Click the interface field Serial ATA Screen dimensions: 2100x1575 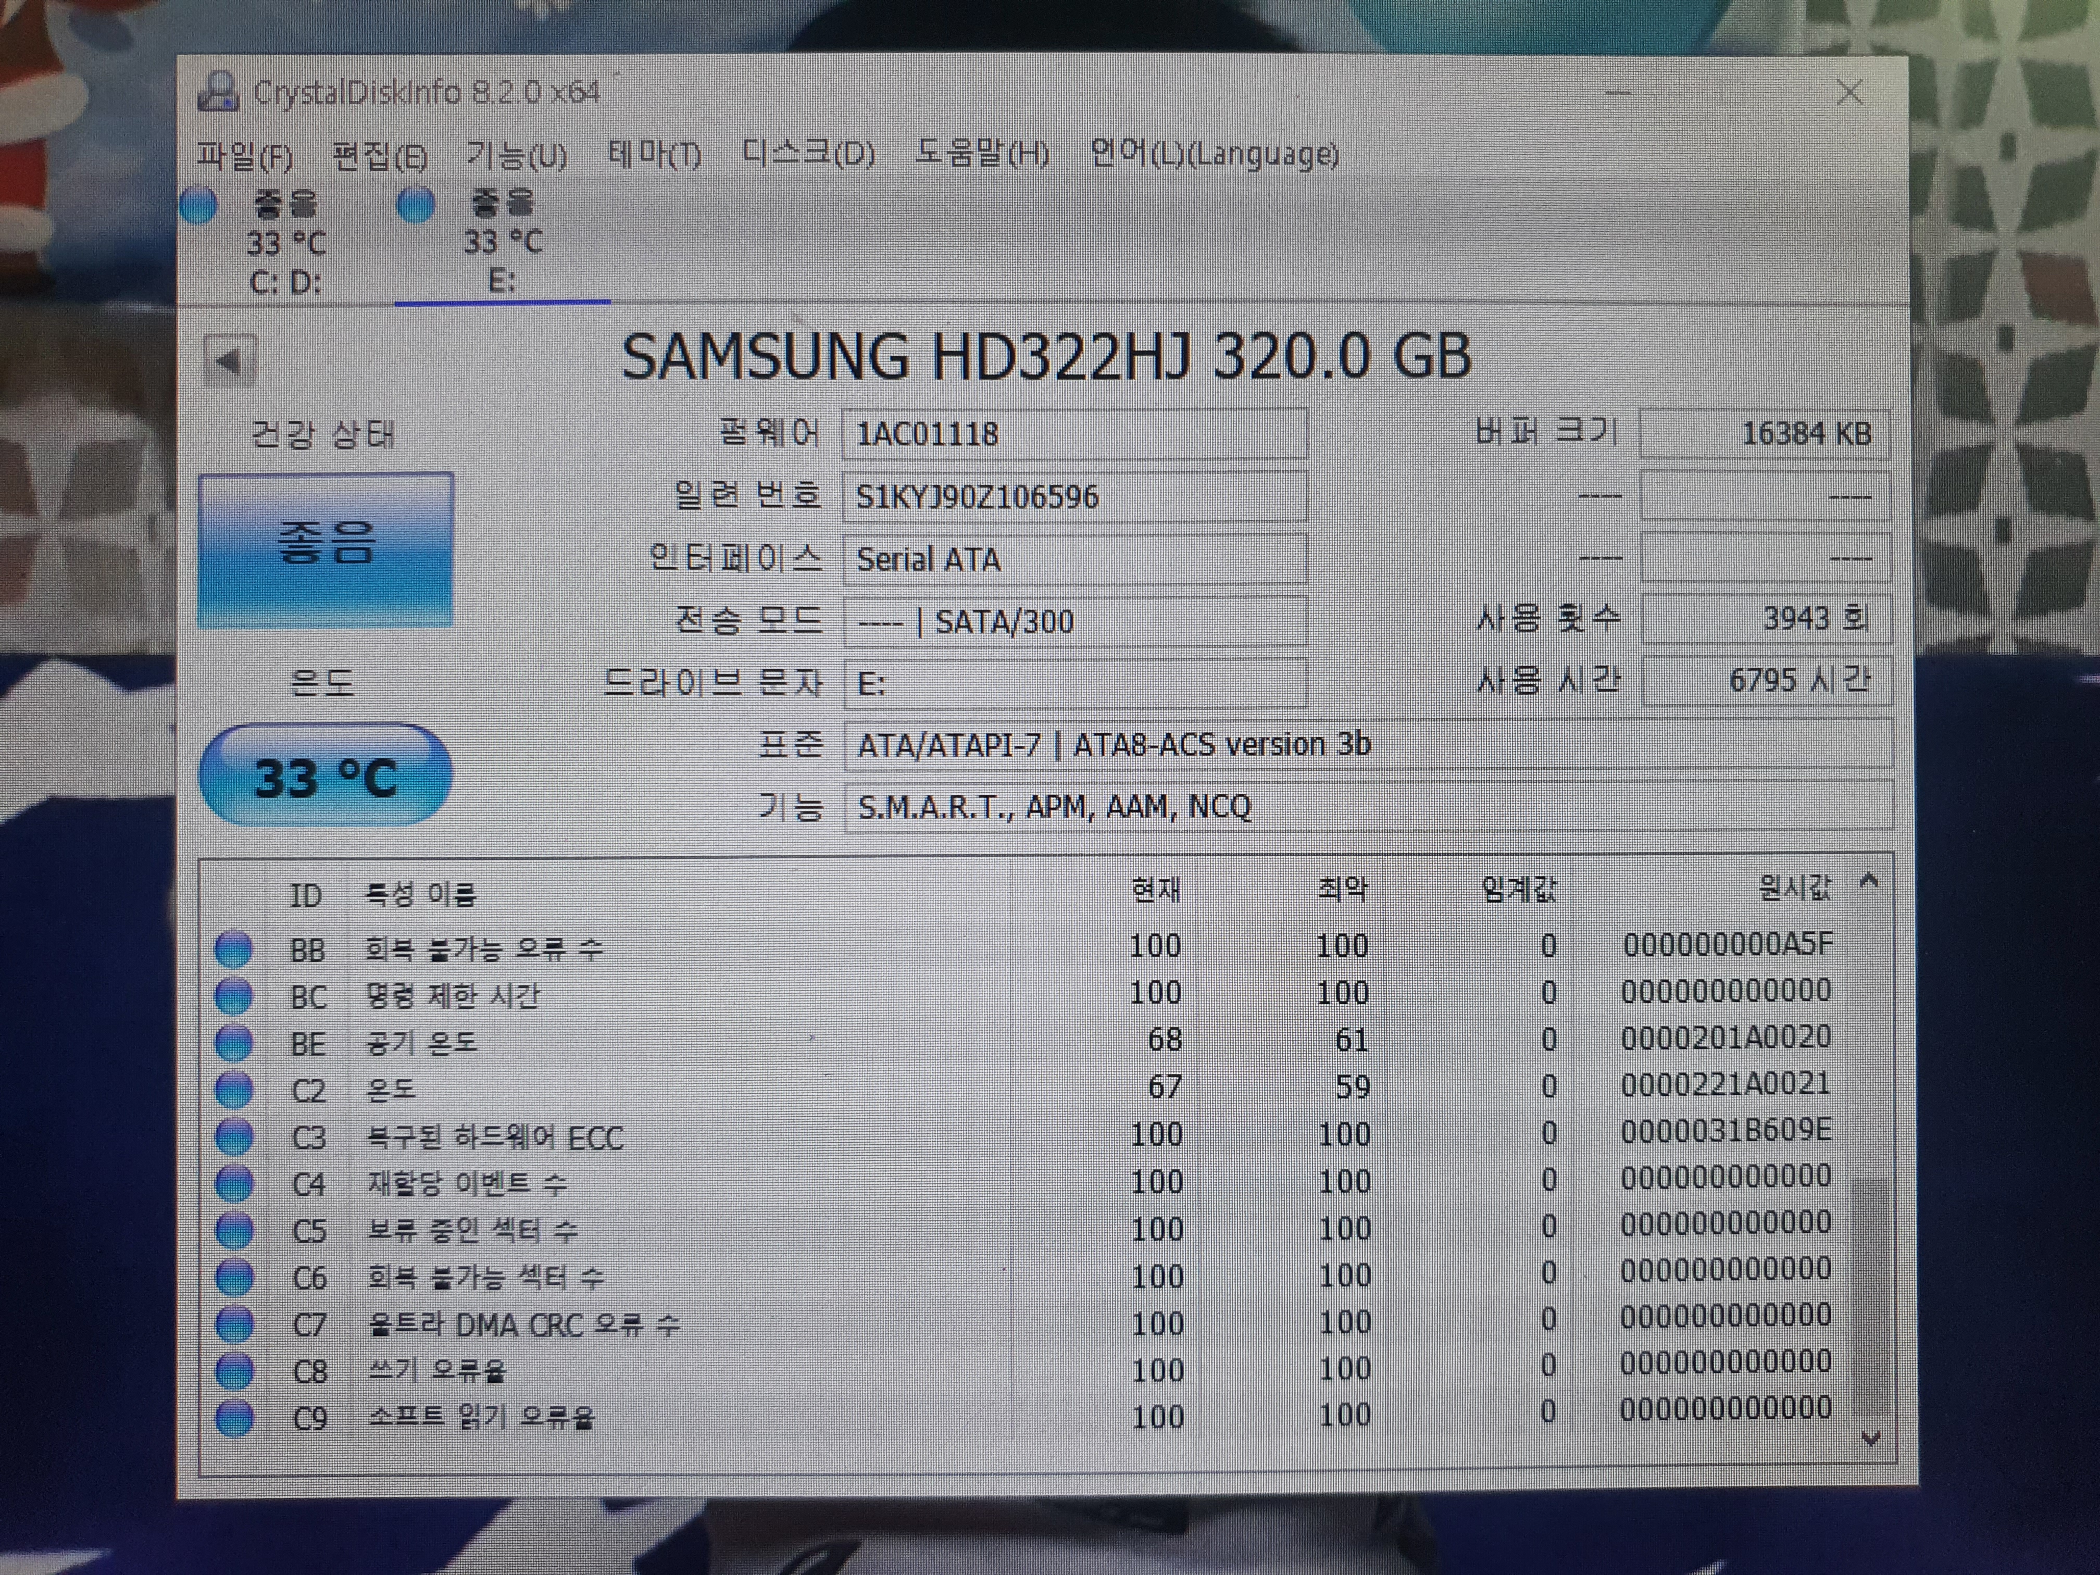coord(1074,559)
